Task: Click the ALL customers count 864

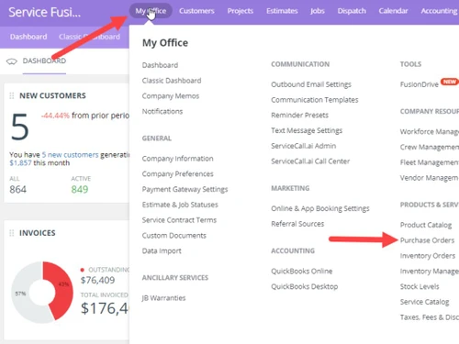Action: click(17, 190)
